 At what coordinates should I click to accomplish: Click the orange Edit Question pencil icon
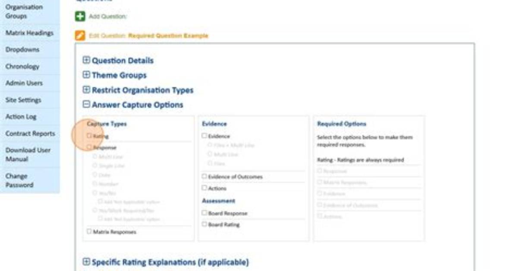coord(80,35)
